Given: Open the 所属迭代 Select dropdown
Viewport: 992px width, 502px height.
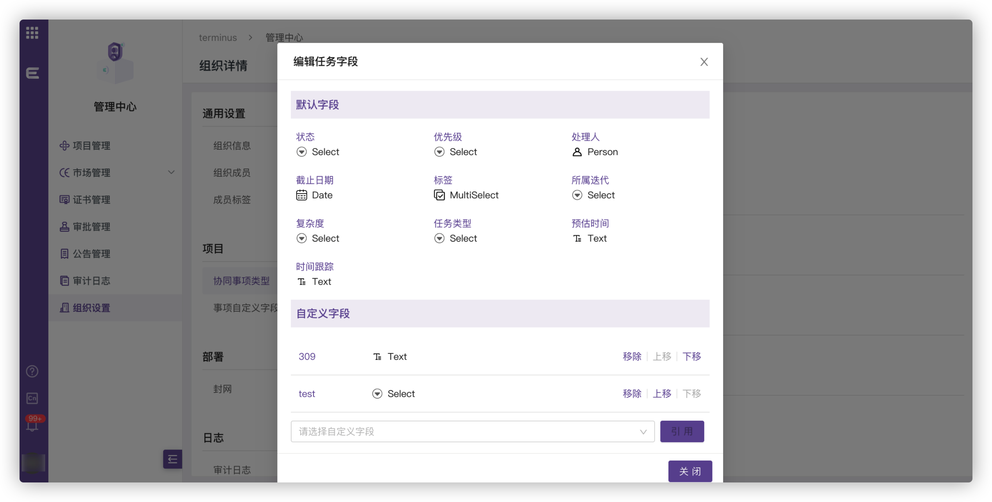Looking at the screenshot, I should coord(593,195).
